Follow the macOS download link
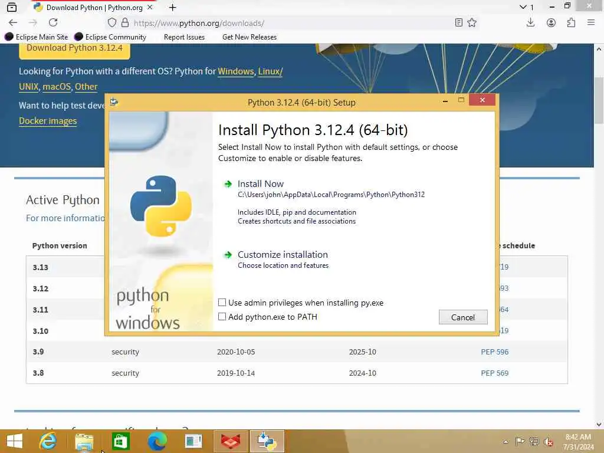Viewport: 604px width, 453px height. [x=57, y=87]
